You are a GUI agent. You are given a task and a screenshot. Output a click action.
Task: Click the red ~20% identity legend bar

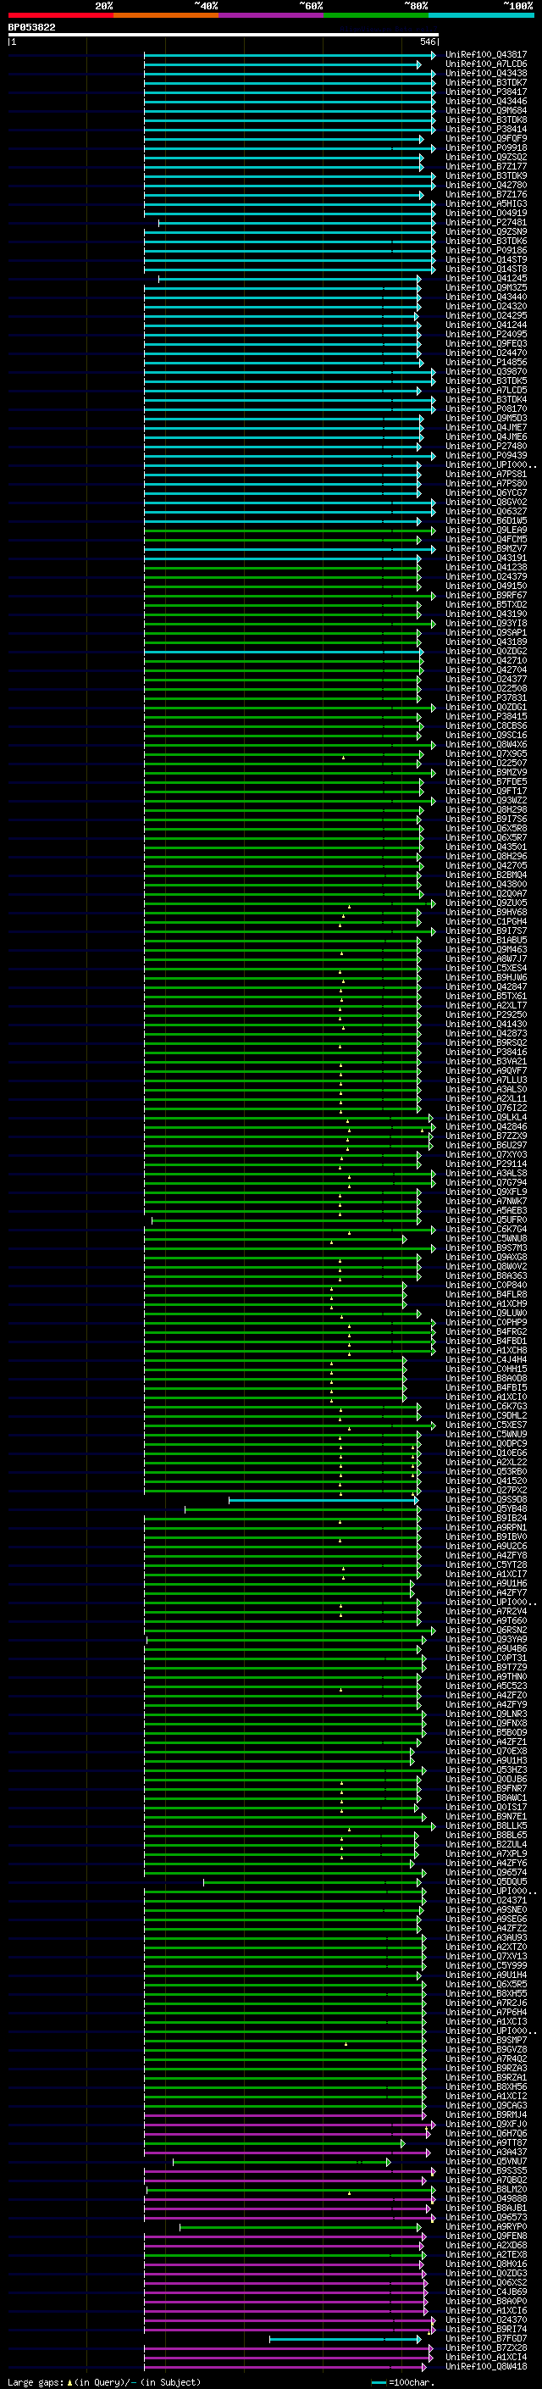click(x=60, y=16)
